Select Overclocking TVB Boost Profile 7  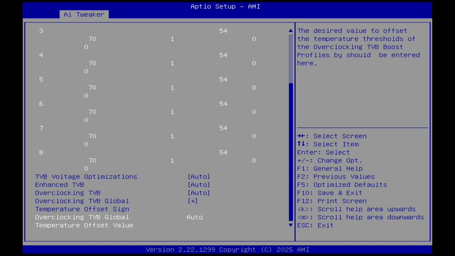tap(41, 128)
